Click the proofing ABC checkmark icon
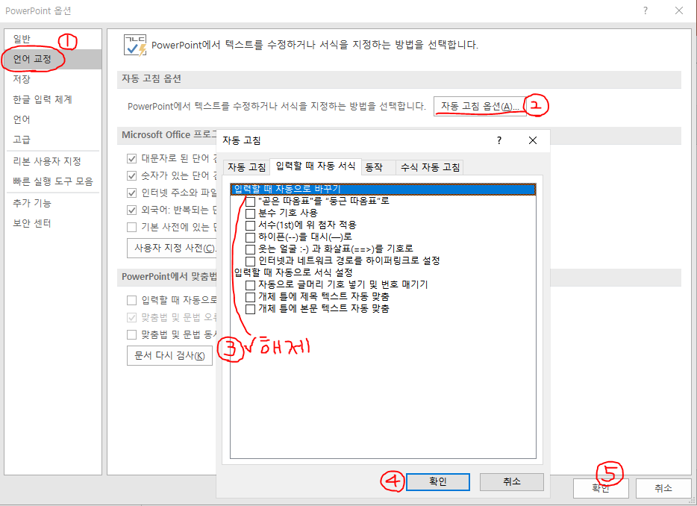 [135, 45]
